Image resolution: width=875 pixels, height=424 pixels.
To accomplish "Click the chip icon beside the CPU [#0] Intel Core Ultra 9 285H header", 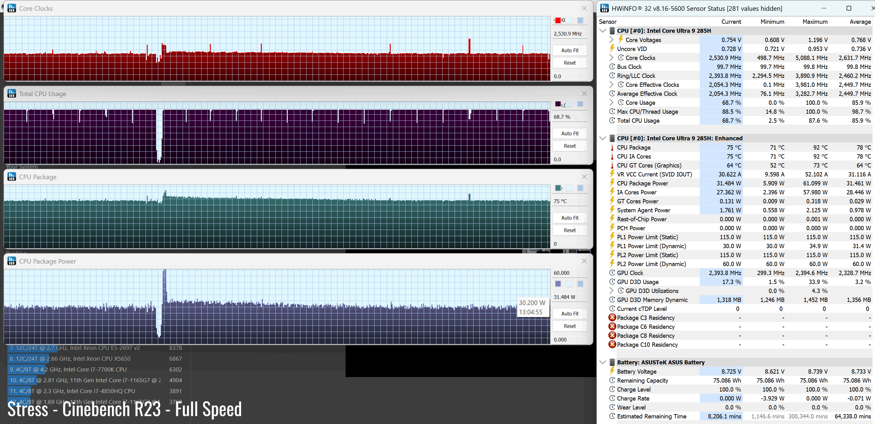I will coord(612,31).
